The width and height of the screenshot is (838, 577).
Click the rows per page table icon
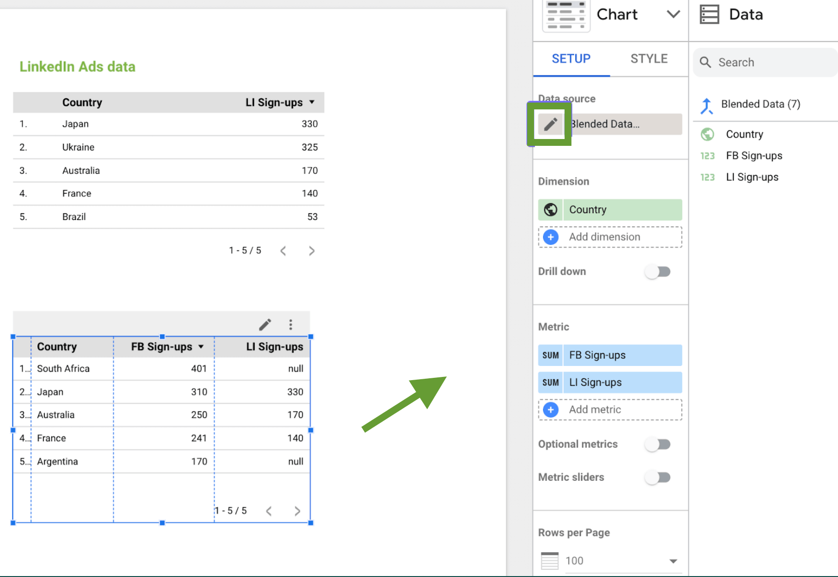pos(550,561)
